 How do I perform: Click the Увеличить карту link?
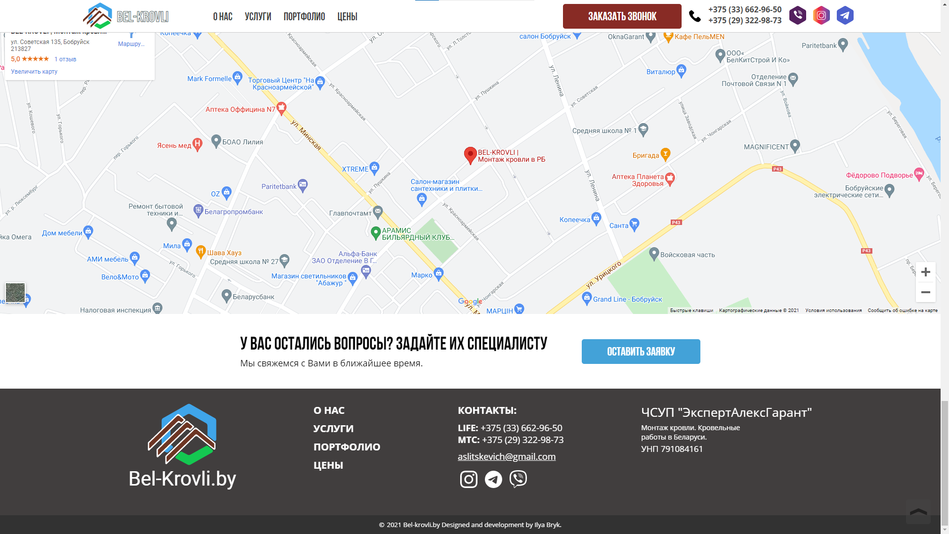[x=34, y=72]
